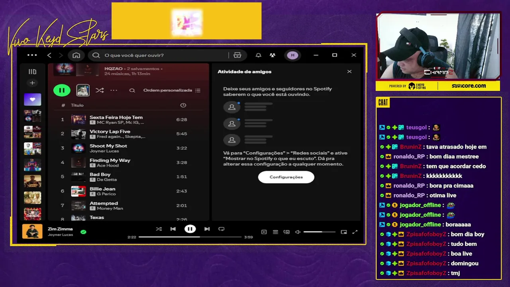Open the connect to a device icon
Viewport: 510px width, 287px height.
pos(286,232)
